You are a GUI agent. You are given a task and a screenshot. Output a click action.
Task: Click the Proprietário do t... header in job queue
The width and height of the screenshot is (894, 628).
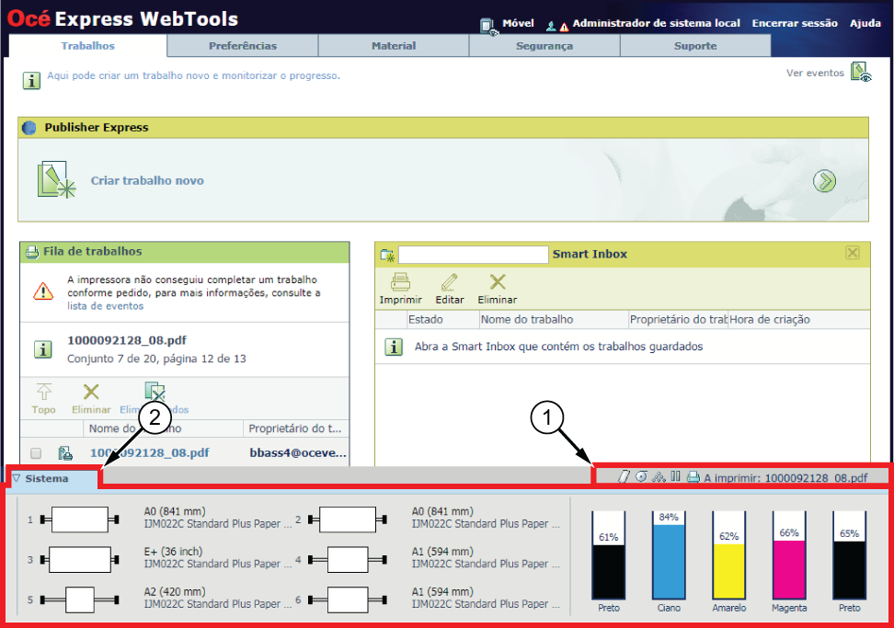click(294, 428)
